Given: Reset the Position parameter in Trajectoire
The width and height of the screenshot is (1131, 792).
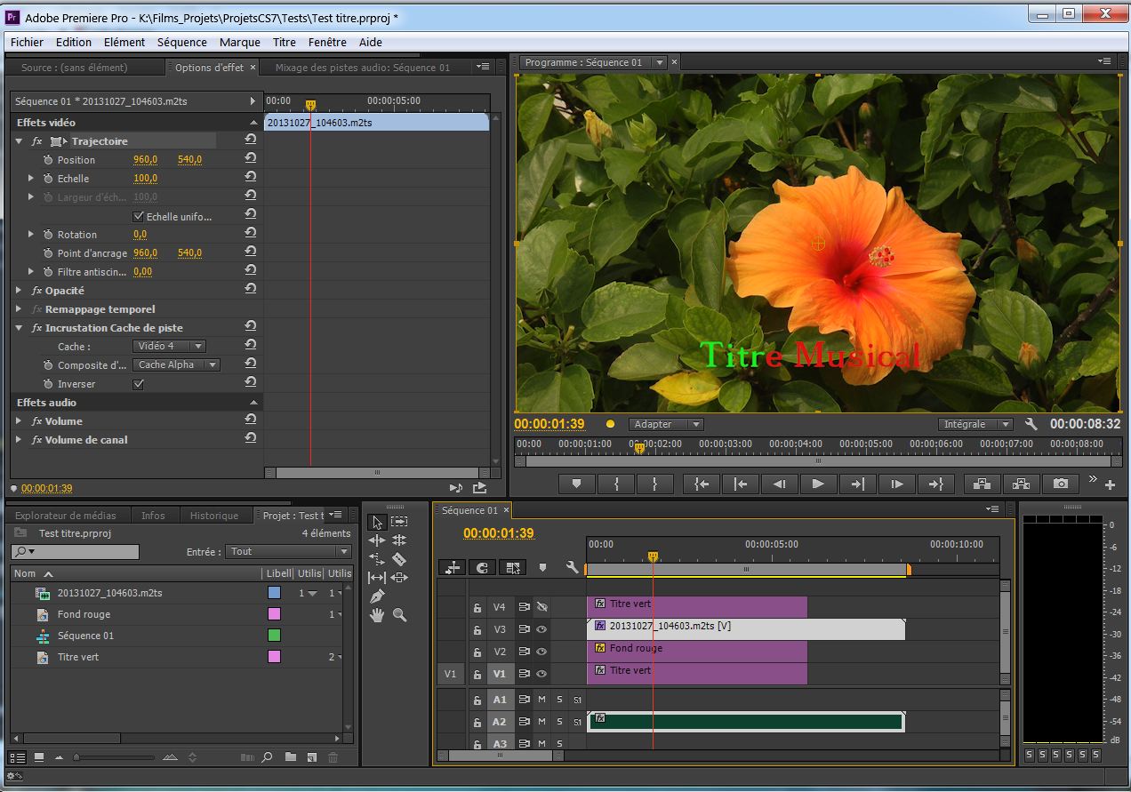Looking at the screenshot, I should [x=251, y=159].
